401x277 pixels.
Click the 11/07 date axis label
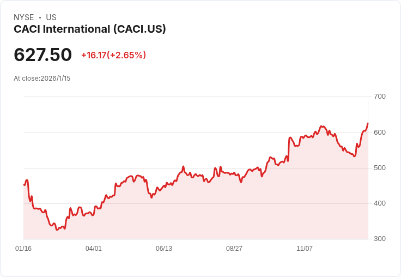305,248
